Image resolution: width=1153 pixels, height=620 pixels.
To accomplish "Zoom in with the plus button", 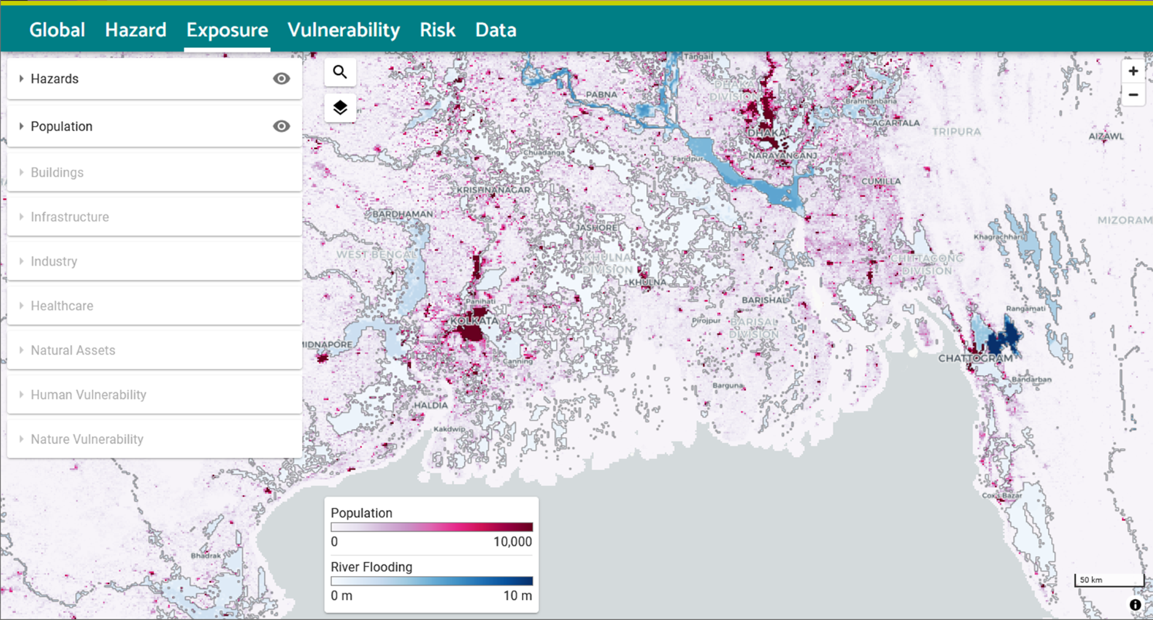I will 1133,71.
